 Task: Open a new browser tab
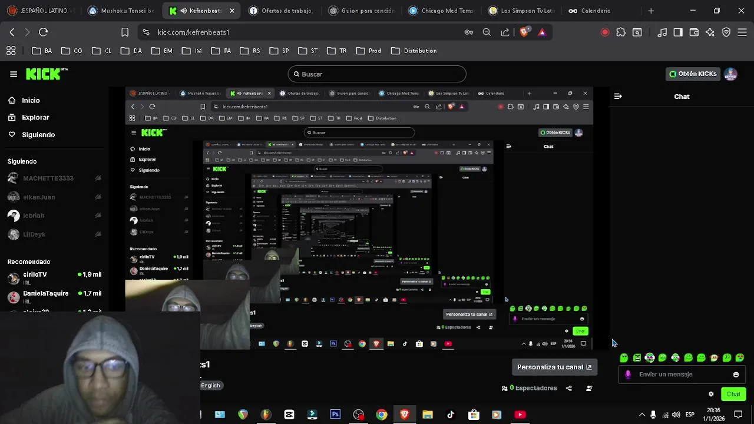(651, 11)
